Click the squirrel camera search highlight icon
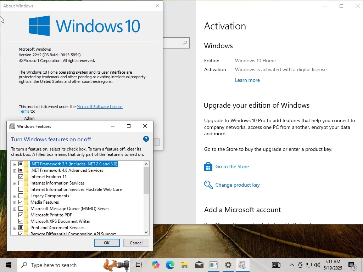This screenshot has height=272, width=363. [116, 265]
